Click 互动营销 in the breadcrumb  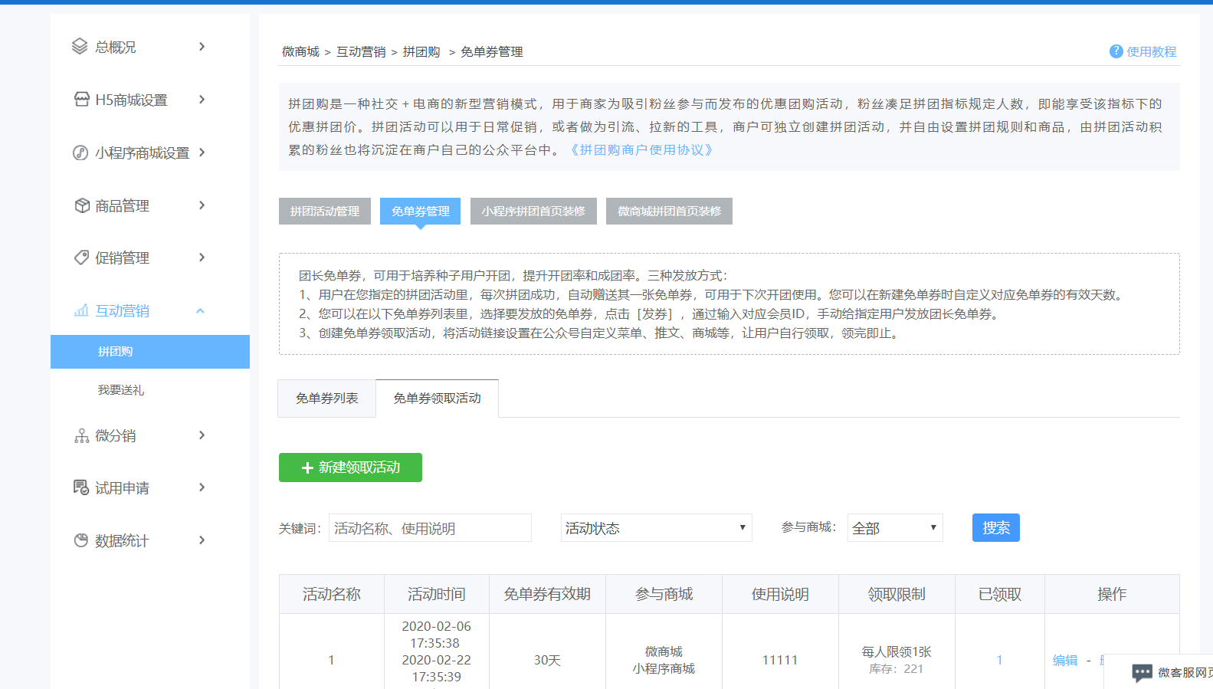point(361,51)
